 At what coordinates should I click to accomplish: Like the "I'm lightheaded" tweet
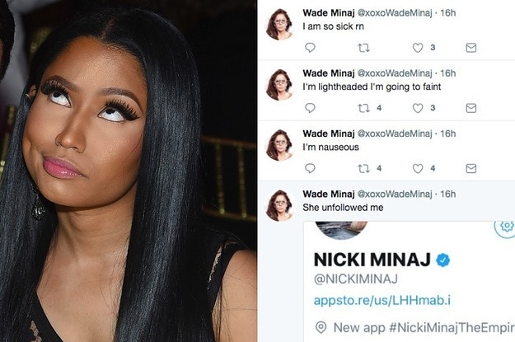pos(418,108)
